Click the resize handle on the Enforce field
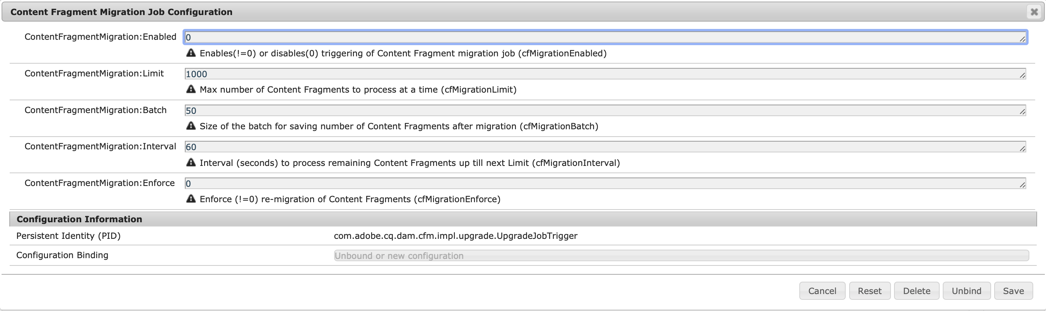Screen dimensions: 1046x311 coord(1022,185)
